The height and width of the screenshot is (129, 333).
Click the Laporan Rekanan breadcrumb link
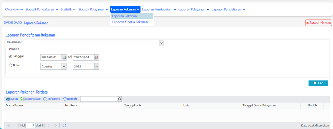36,23
